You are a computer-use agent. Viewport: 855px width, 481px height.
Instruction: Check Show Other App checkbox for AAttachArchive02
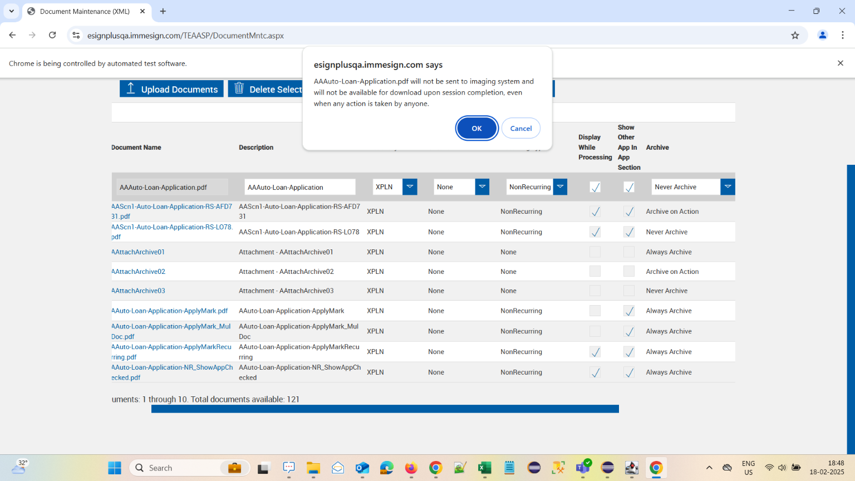point(629,272)
